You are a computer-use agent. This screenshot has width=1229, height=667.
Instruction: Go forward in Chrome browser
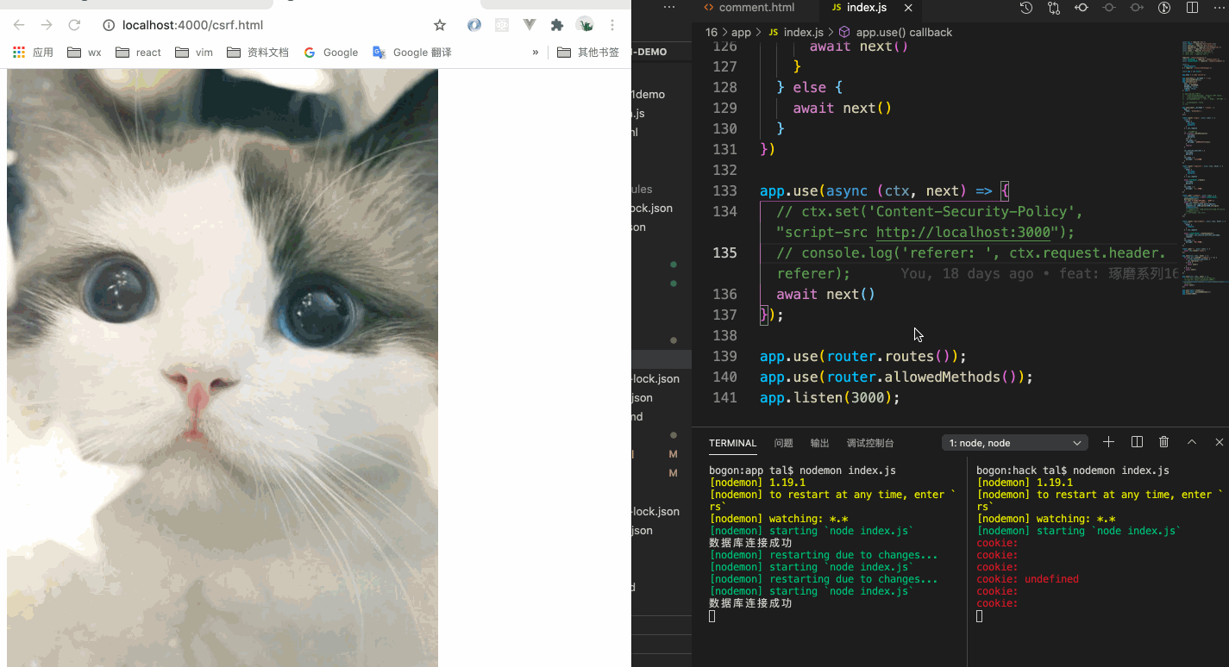pos(47,25)
